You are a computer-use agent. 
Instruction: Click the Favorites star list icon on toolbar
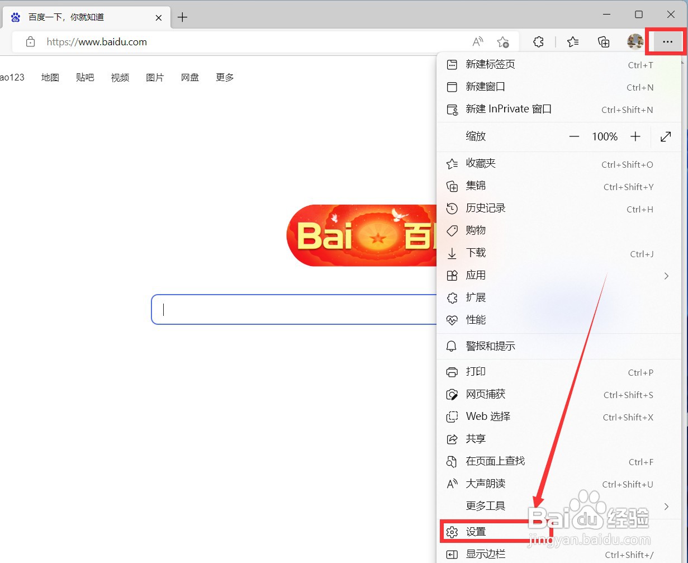coord(572,41)
